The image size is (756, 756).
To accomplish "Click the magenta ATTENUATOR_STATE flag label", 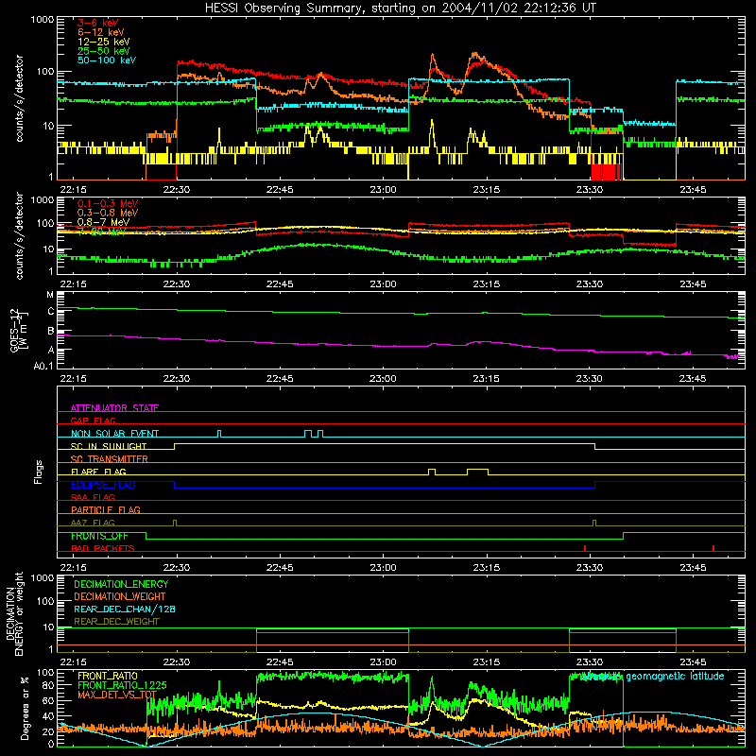I will pos(114,408).
